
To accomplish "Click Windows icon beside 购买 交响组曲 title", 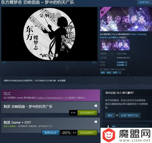I will pos(96,106).
